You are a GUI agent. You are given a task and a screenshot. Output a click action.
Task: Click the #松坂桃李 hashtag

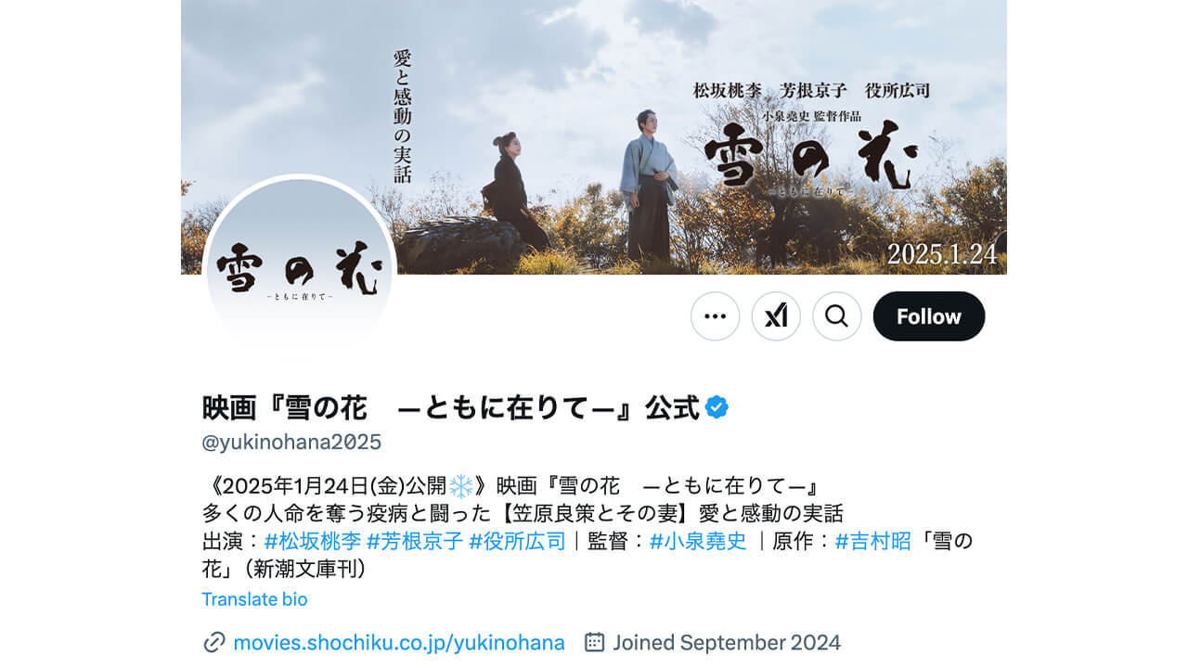point(313,541)
